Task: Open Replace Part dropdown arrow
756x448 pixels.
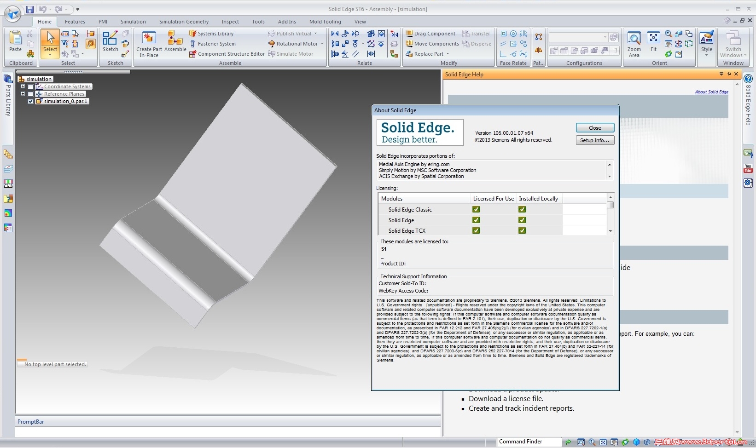Action: tap(448, 54)
